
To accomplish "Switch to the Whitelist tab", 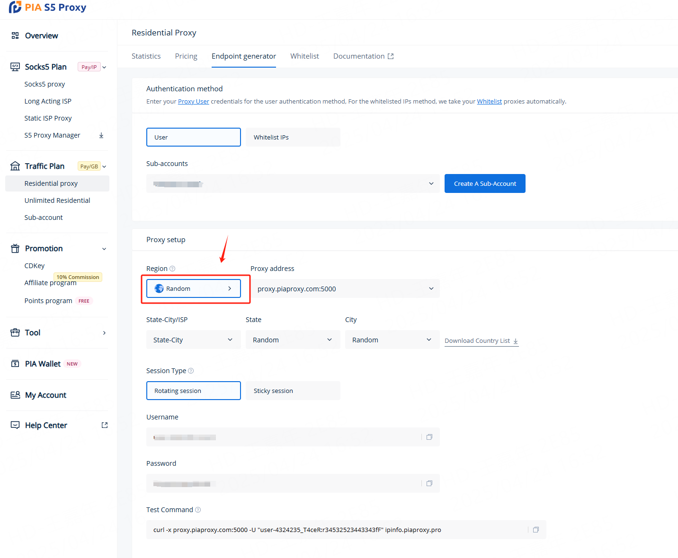I will 304,56.
